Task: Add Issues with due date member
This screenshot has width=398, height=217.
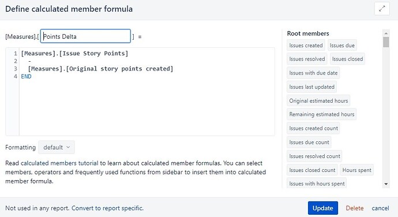Action: (313, 73)
